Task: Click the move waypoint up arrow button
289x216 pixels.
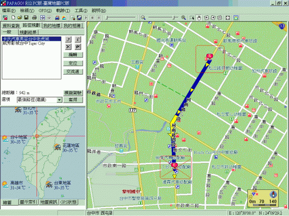Action: [68, 39]
